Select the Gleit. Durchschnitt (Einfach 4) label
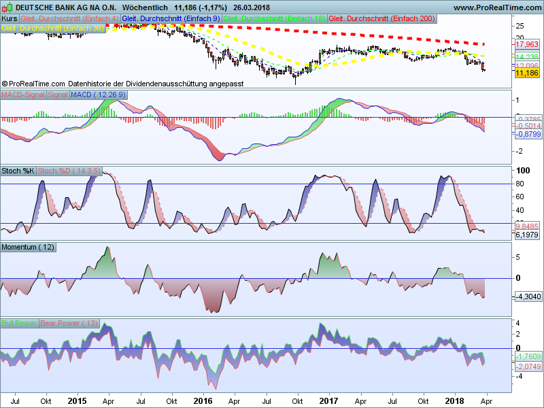The image size is (544, 408). click(x=70, y=19)
